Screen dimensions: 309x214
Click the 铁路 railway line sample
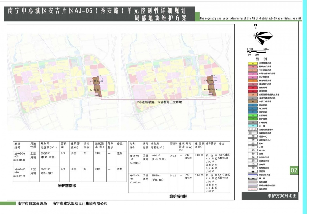tap(253, 178)
